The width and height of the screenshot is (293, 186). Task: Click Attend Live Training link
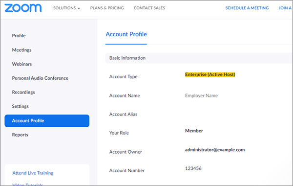(x=33, y=173)
